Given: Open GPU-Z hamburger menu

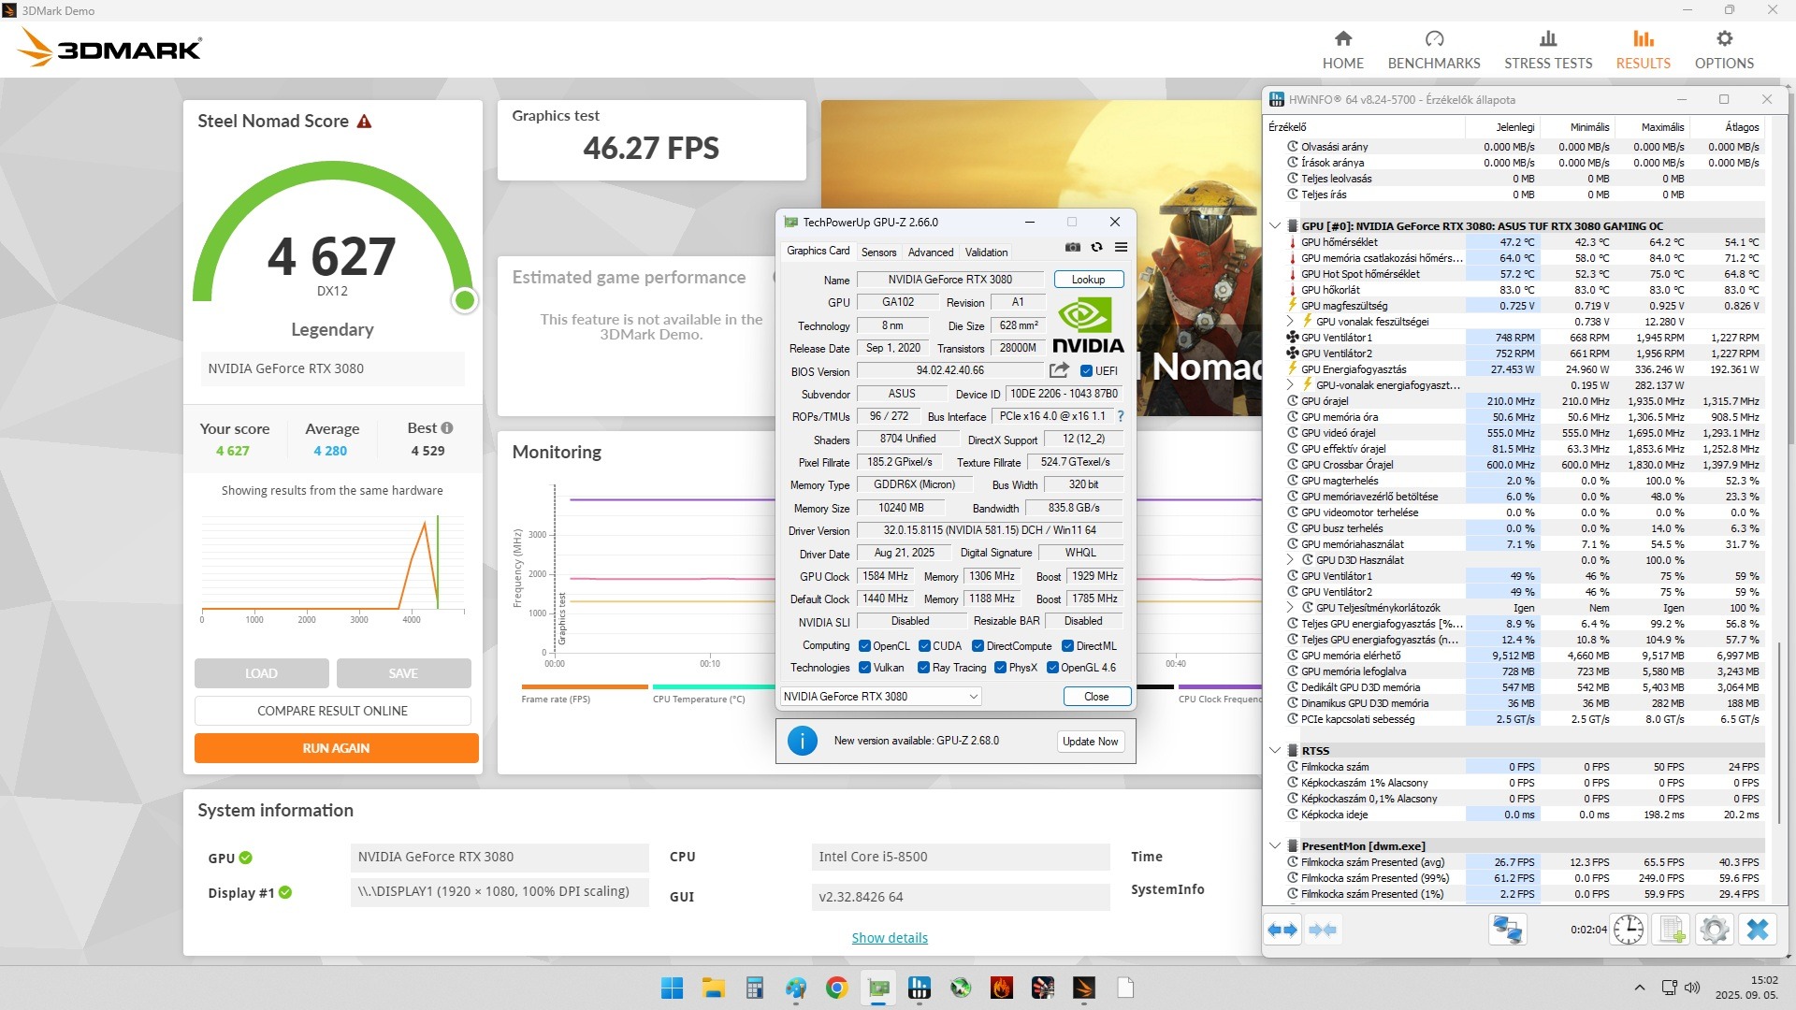Looking at the screenshot, I should pyautogui.click(x=1121, y=248).
